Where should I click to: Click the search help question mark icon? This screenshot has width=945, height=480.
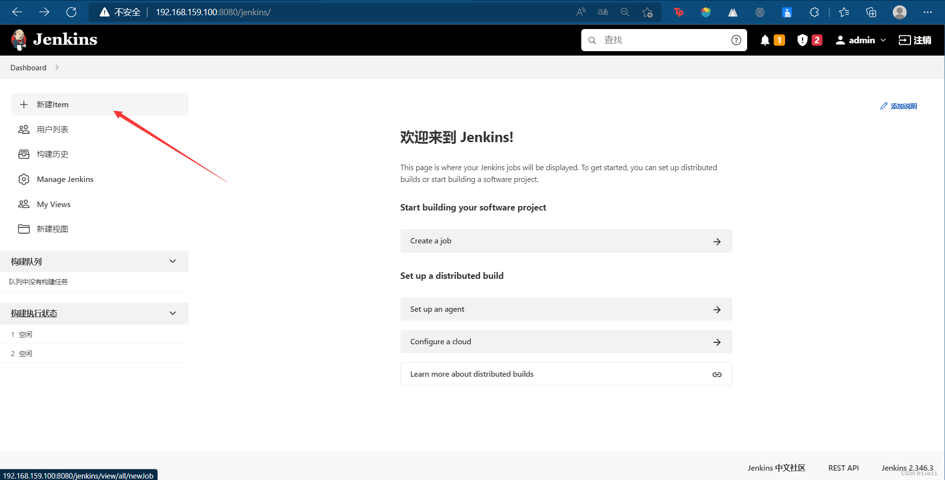coord(736,40)
